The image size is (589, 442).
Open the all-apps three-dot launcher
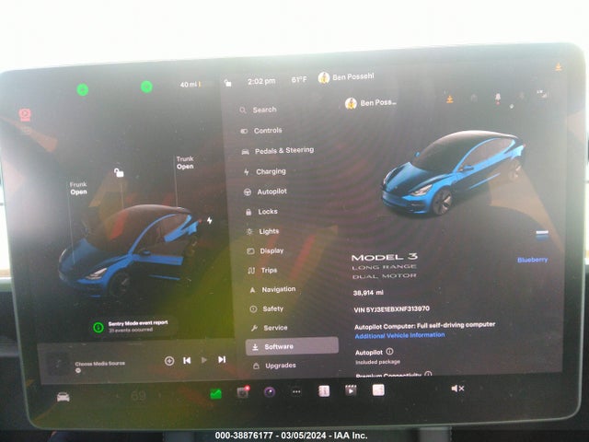[x=296, y=391]
